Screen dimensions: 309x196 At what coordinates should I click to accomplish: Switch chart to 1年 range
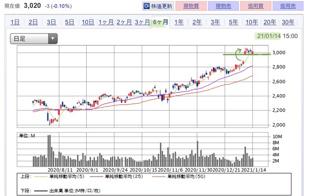[x=179, y=22]
